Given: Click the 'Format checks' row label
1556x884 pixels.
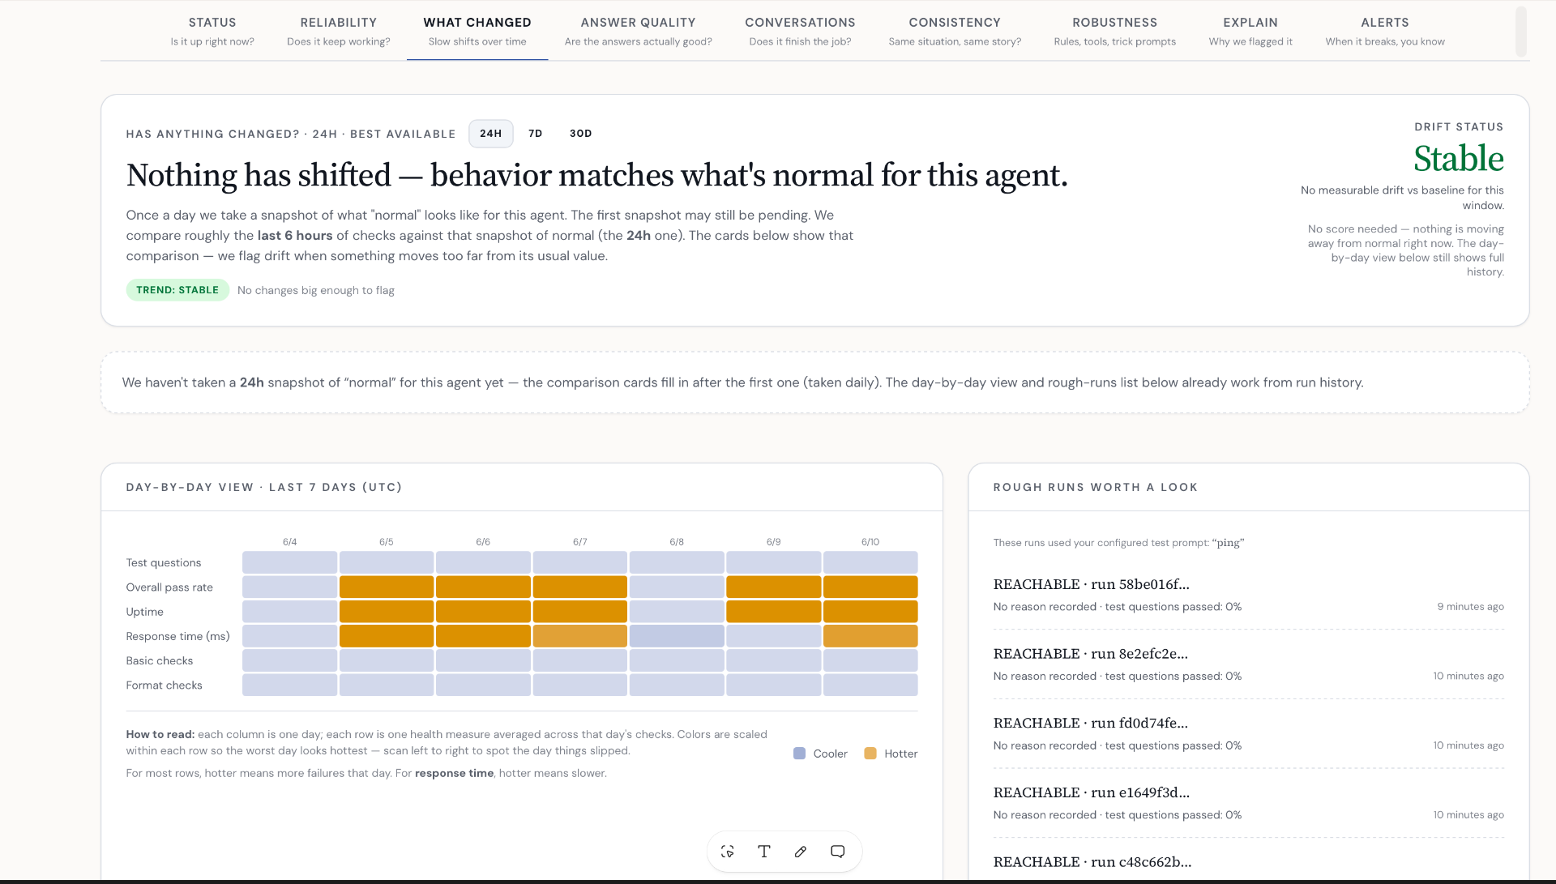Looking at the screenshot, I should 165,685.
